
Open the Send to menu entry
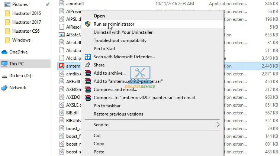152,125
